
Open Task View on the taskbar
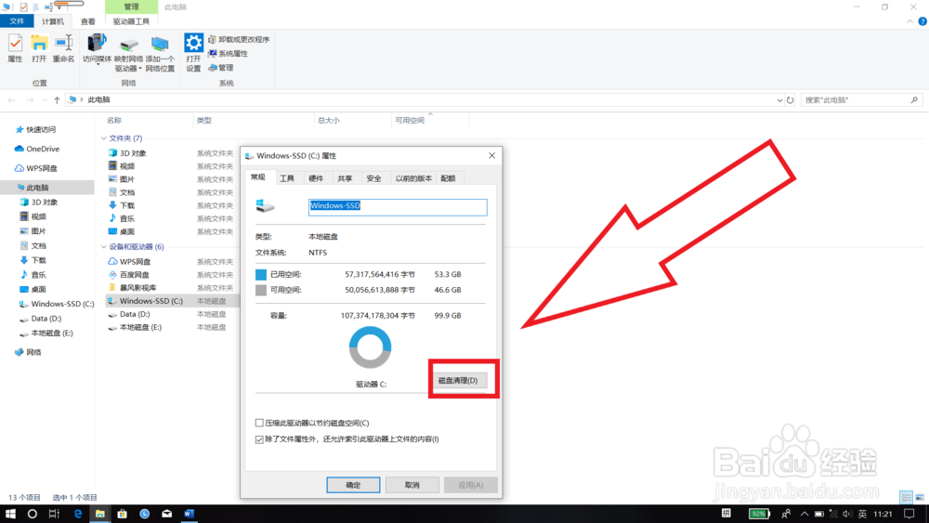pos(54,514)
